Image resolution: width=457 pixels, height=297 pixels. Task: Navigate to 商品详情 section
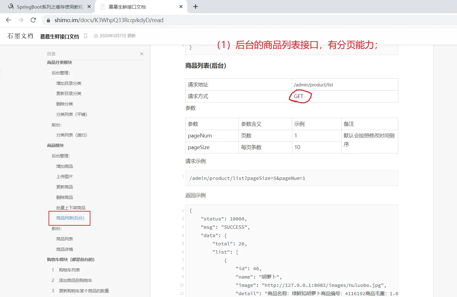(65, 249)
